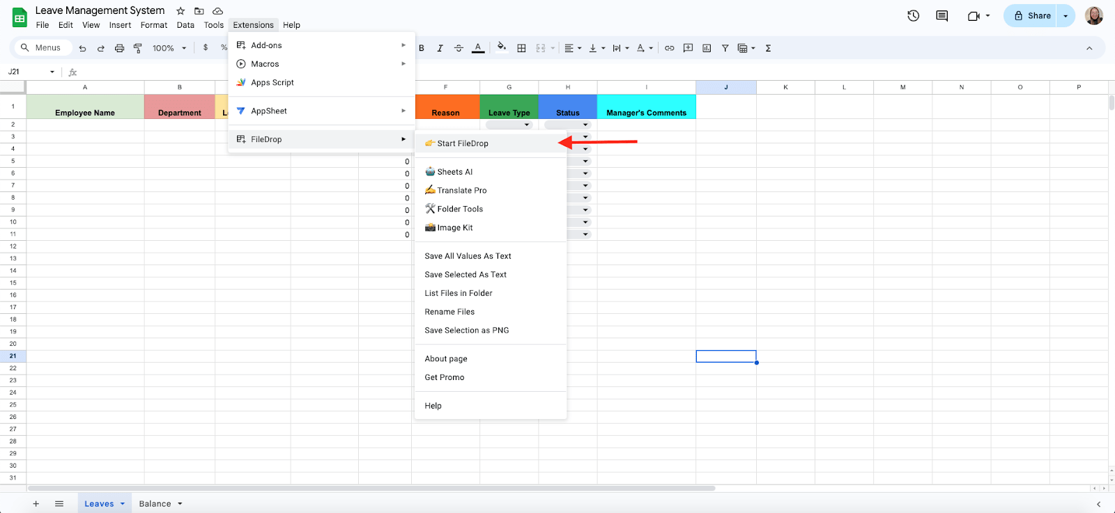
Task: Open the borders tool
Action: (521, 48)
